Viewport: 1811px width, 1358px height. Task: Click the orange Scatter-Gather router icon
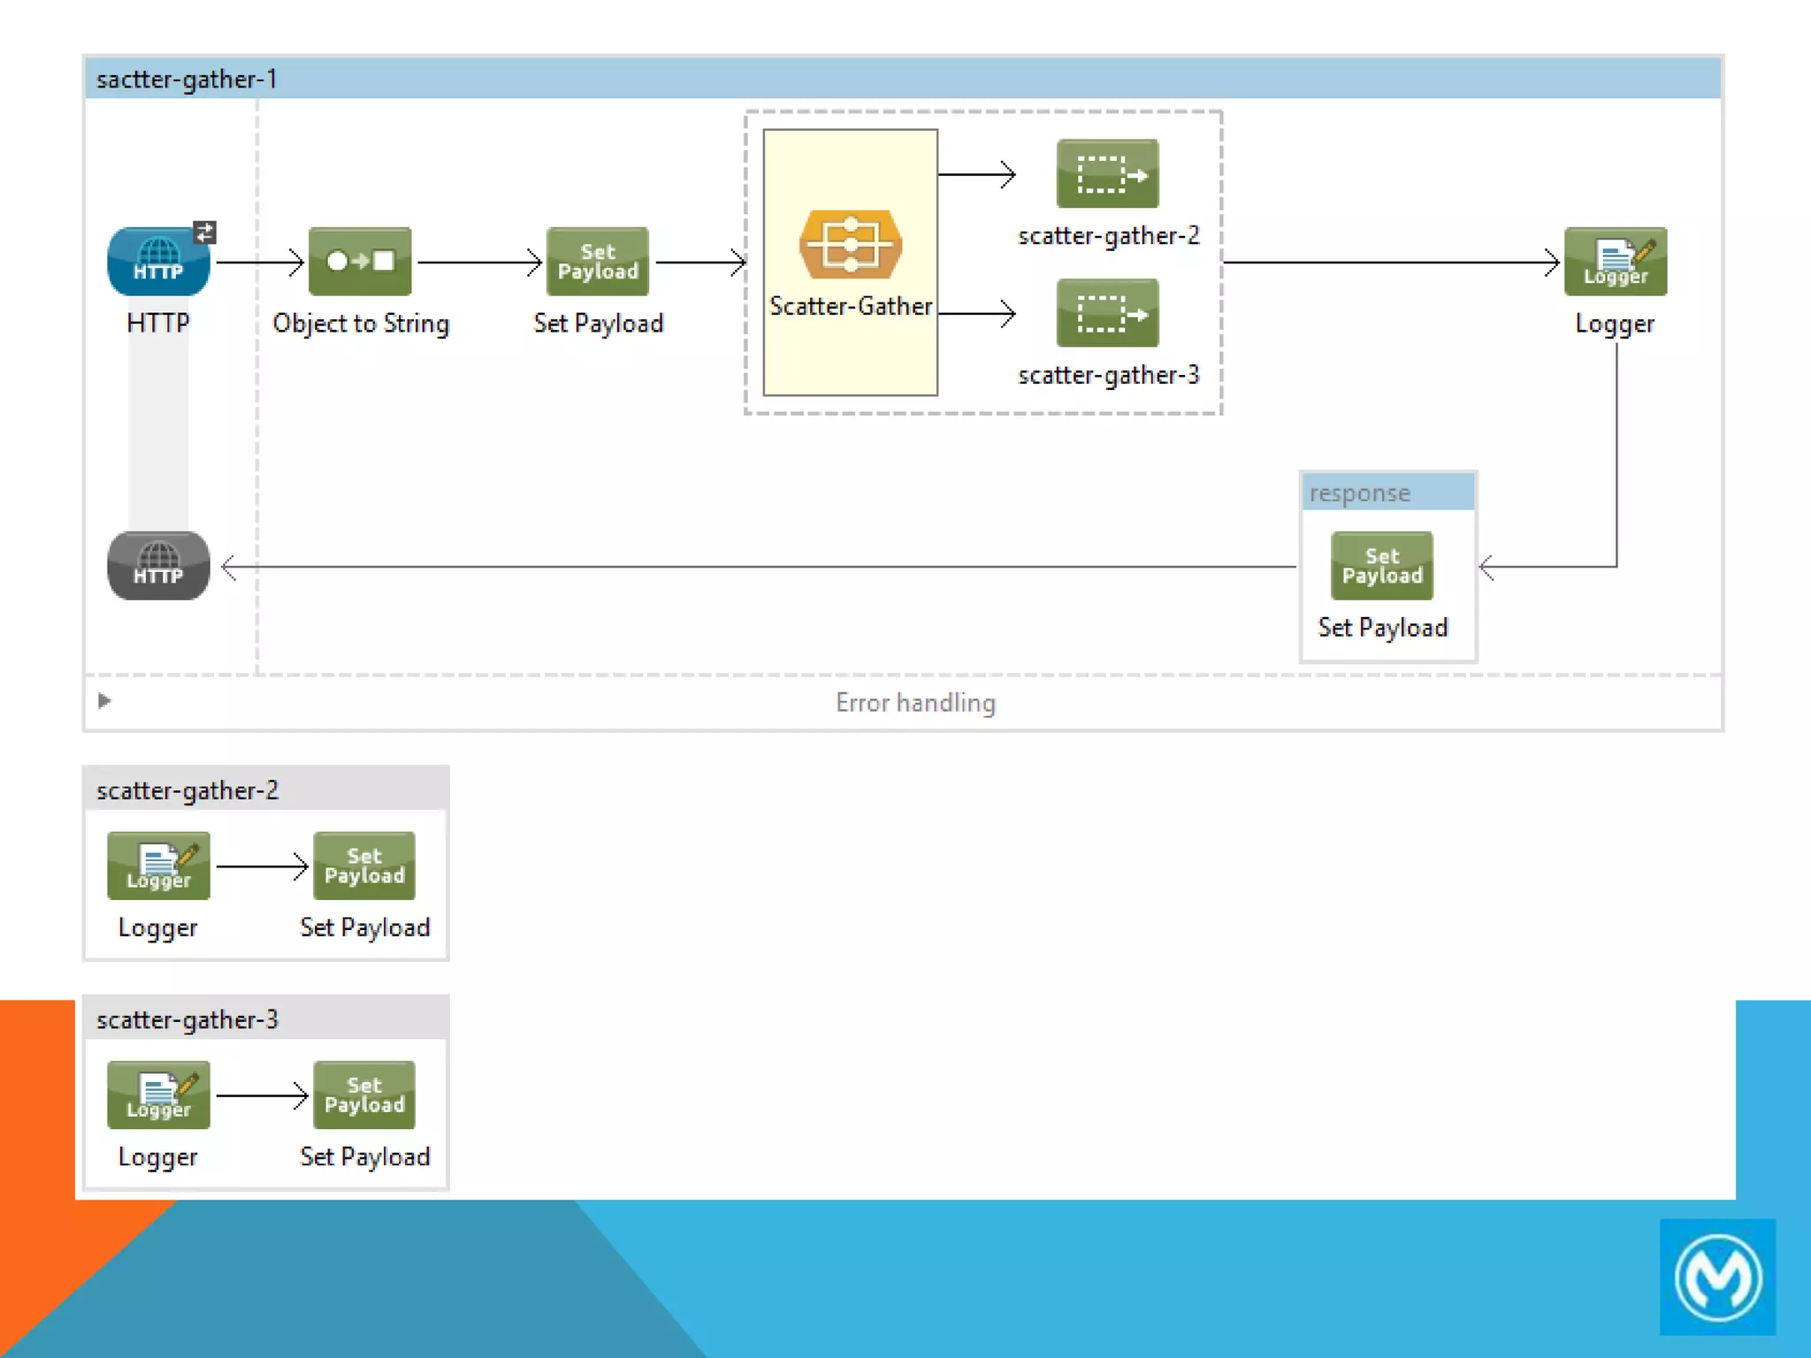pyautogui.click(x=851, y=245)
